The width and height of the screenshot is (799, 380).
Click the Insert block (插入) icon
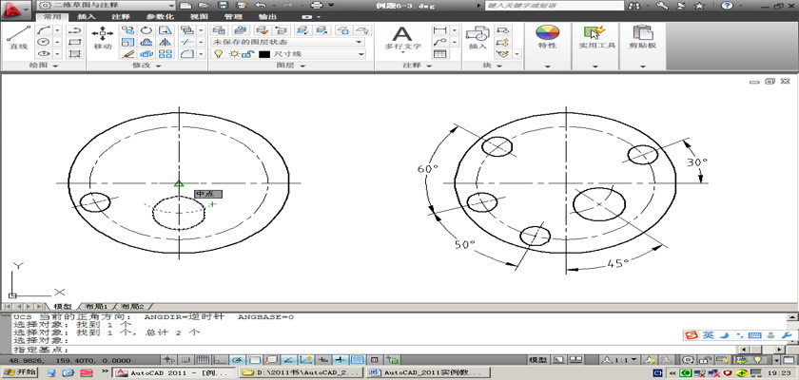[477, 36]
